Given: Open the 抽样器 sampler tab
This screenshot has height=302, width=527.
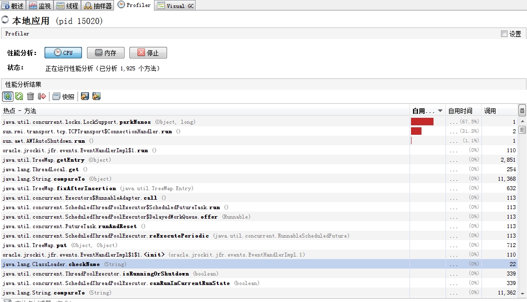Looking at the screenshot, I should click(x=98, y=5).
